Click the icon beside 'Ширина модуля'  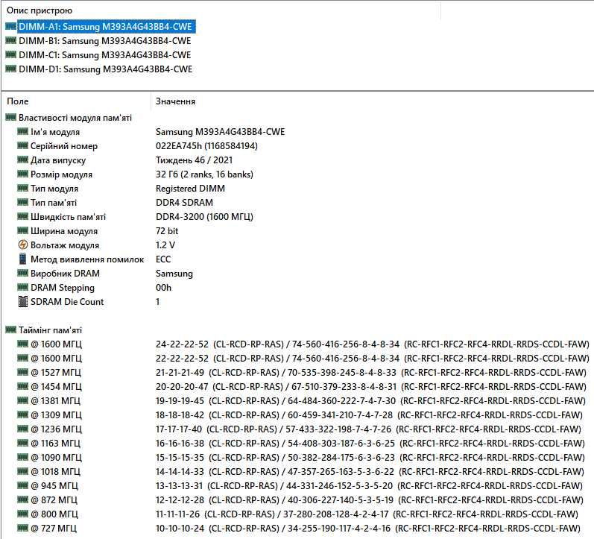click(x=22, y=230)
